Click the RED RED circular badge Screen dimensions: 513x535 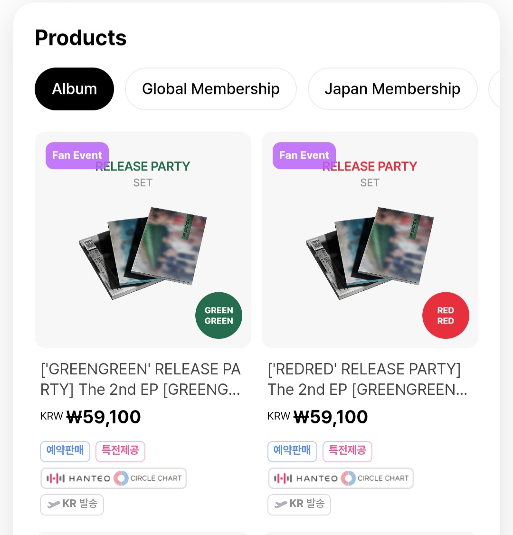click(x=446, y=315)
